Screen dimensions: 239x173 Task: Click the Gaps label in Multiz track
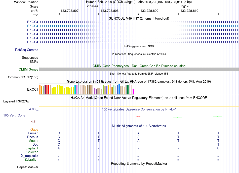[34, 130]
